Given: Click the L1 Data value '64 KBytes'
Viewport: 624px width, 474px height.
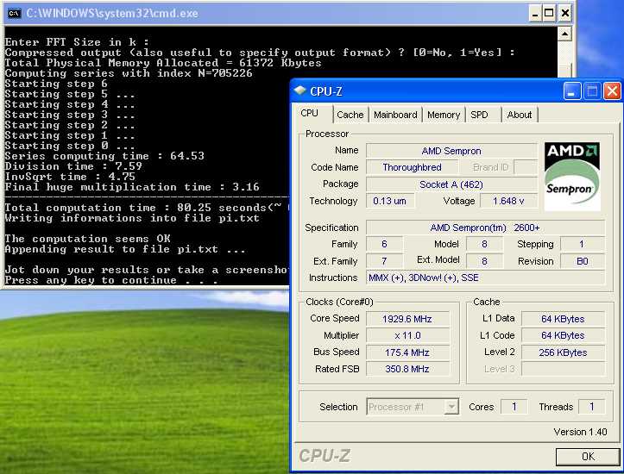Looking at the screenshot, I should [563, 319].
